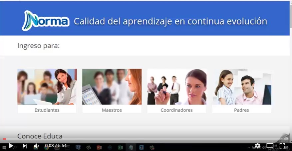
Task: Mute the video volume speaker icon
Action: click(36, 146)
